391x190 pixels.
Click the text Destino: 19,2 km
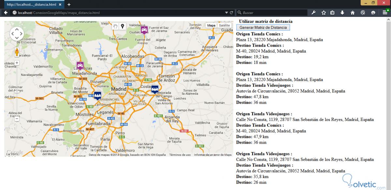tap(252, 57)
